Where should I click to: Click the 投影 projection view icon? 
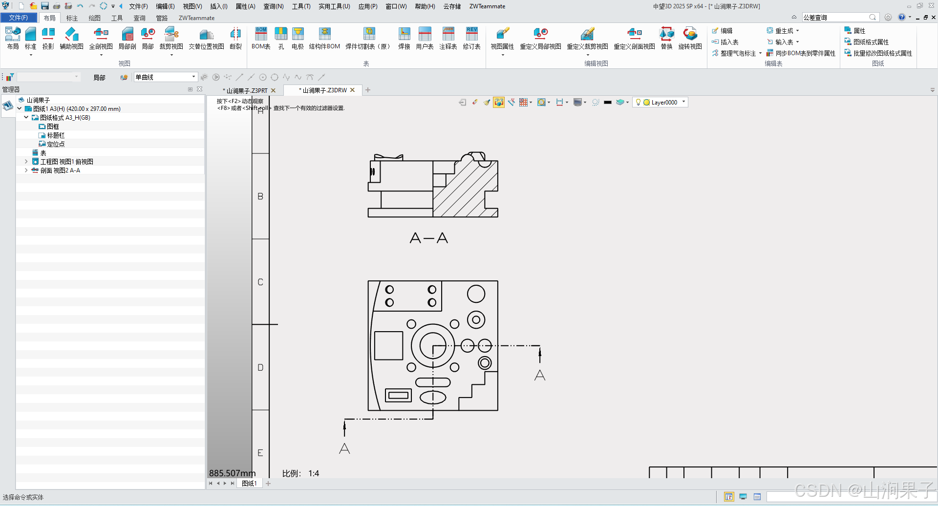[x=48, y=38]
